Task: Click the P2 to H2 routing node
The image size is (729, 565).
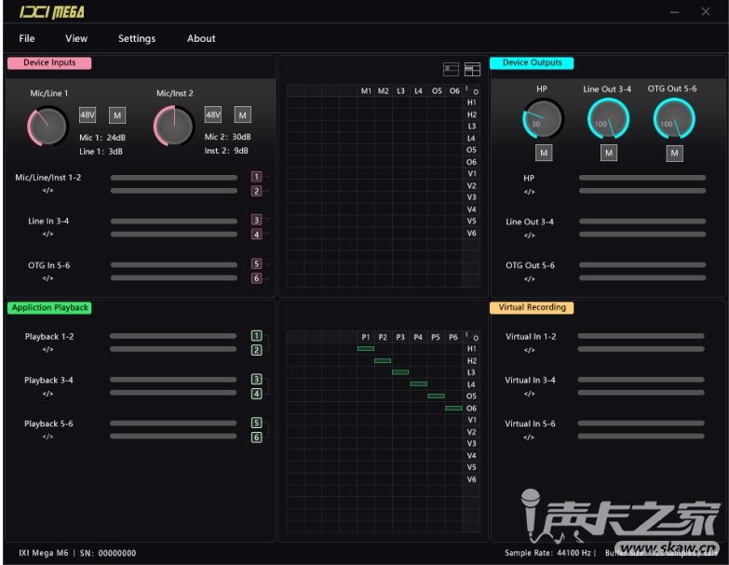Action: (383, 360)
